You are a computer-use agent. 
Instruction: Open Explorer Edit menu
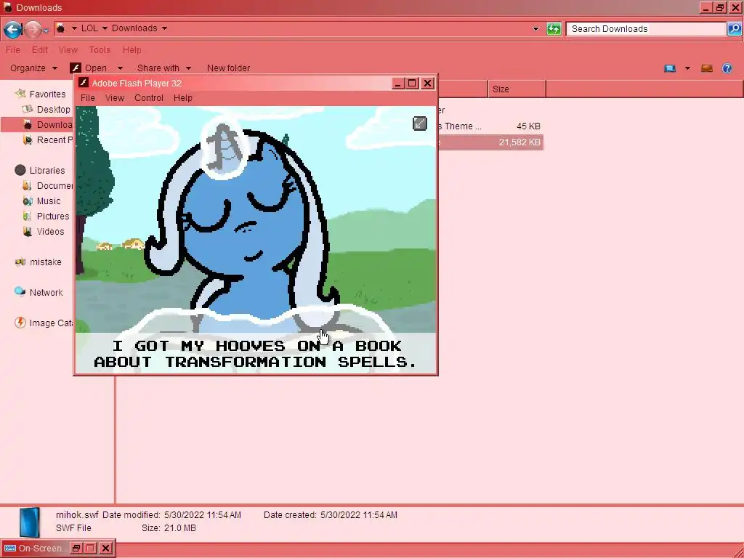[39, 50]
